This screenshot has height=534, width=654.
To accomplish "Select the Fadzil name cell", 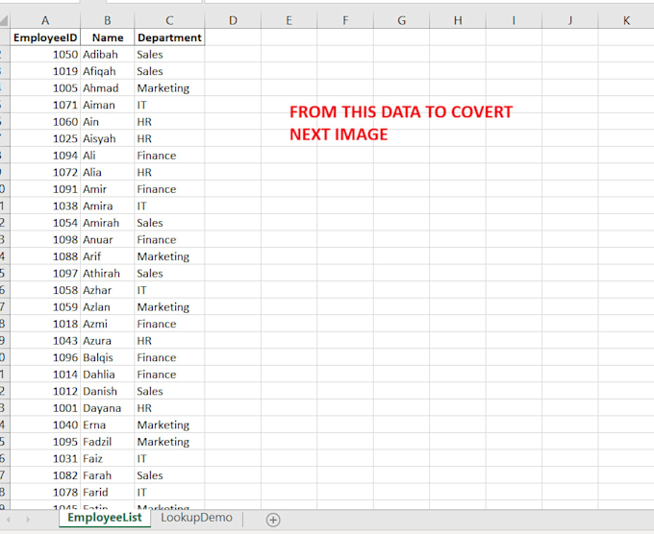I will tap(107, 442).
